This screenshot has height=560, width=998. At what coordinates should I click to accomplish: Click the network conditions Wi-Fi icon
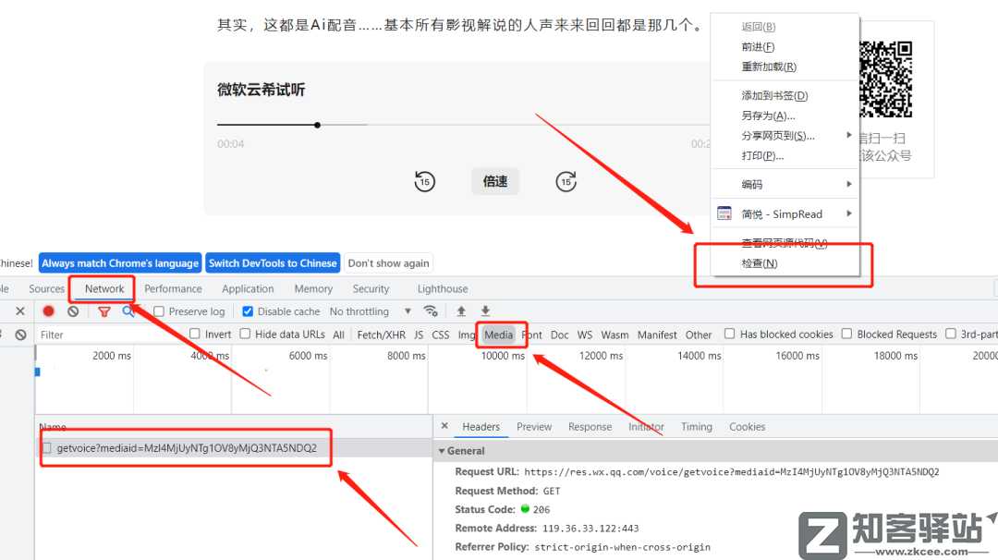point(428,311)
